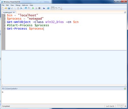Open New Remote PowerShell Tab icon

[44, 8]
